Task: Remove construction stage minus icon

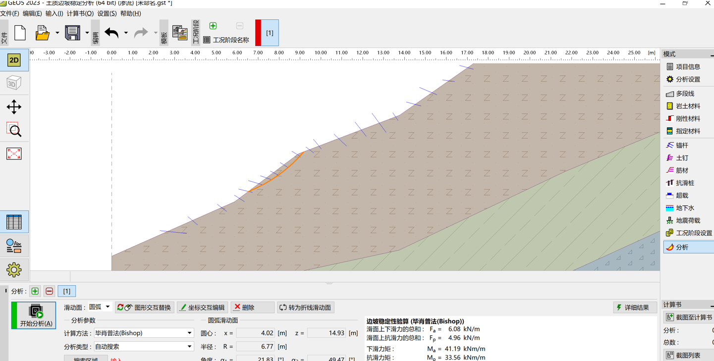Action: (240, 26)
